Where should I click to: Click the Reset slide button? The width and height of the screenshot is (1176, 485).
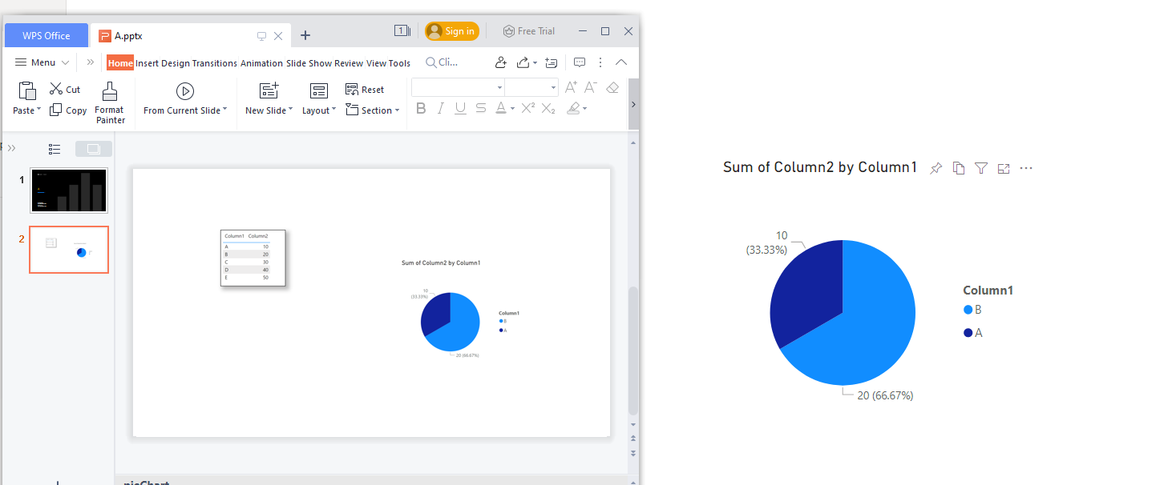(365, 90)
